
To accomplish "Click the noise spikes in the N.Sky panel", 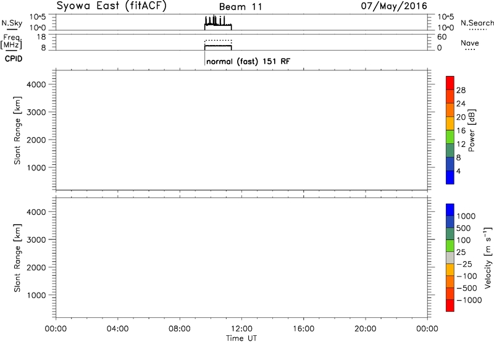I will click(x=215, y=20).
